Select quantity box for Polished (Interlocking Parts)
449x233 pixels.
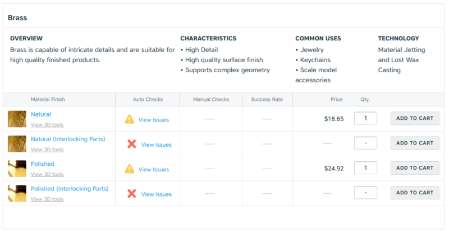coord(366,193)
